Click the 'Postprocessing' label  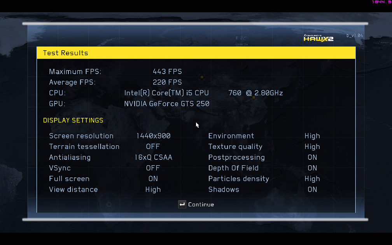pyautogui.click(x=236, y=157)
